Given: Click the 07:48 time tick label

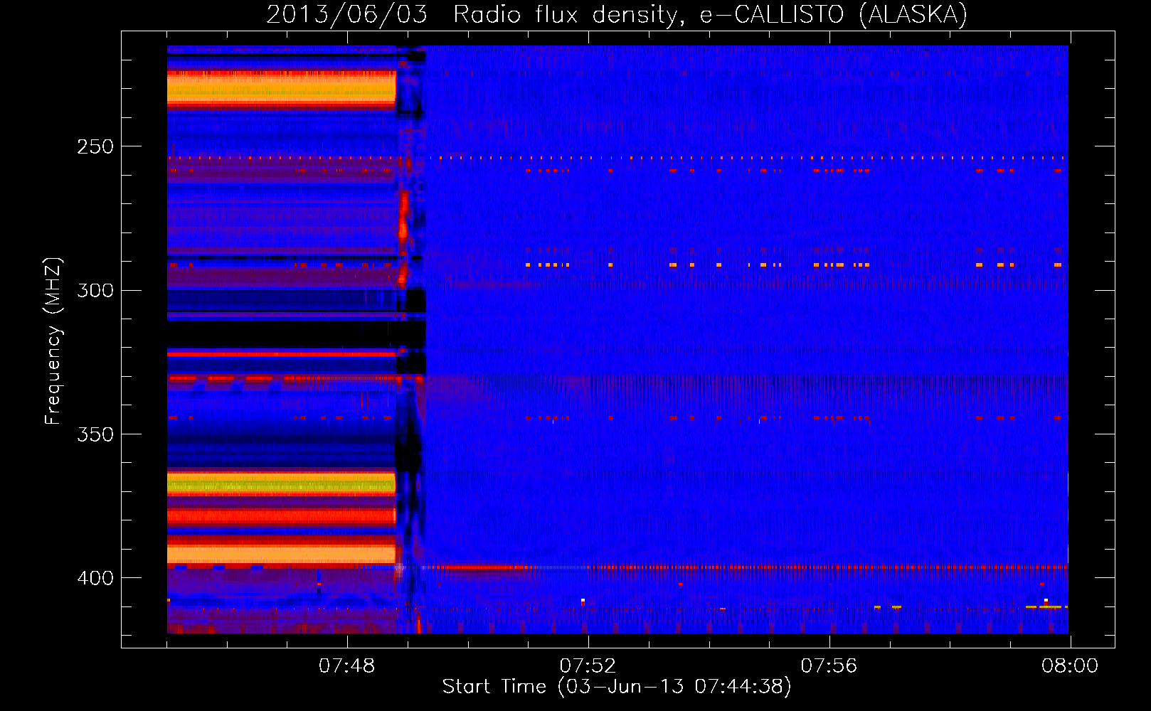Looking at the screenshot, I should tap(347, 666).
